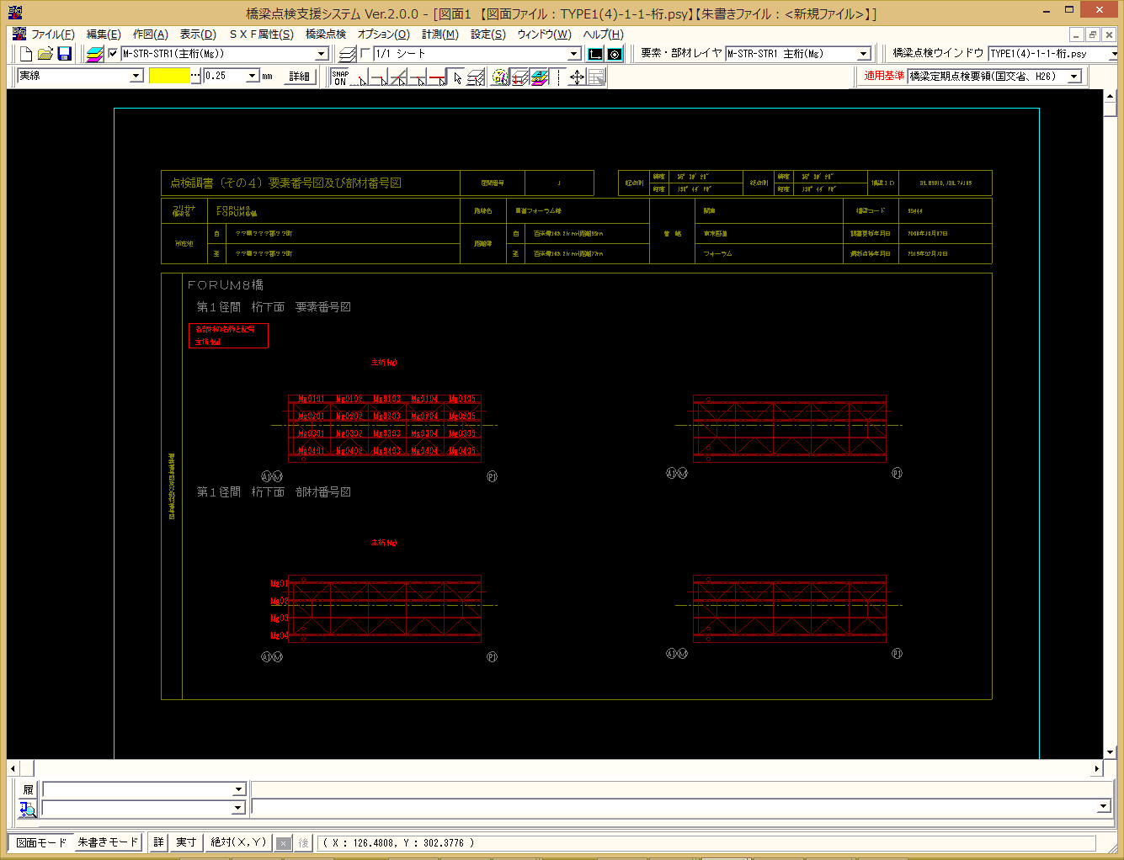
Task: Toggle the checkbox beside 1/1 シート dropdown
Action: tap(365, 54)
